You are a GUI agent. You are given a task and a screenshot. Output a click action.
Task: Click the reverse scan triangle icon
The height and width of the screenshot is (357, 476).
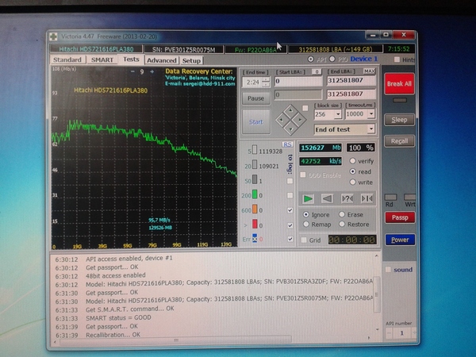point(327,198)
